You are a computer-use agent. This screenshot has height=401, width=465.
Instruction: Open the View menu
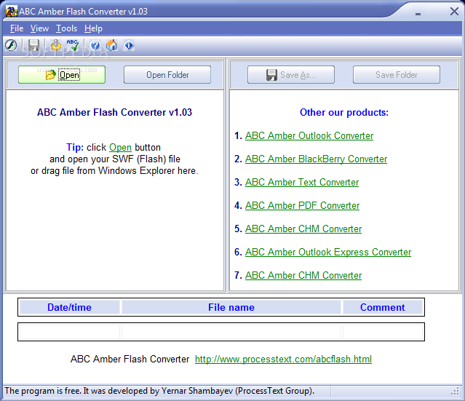click(x=39, y=28)
